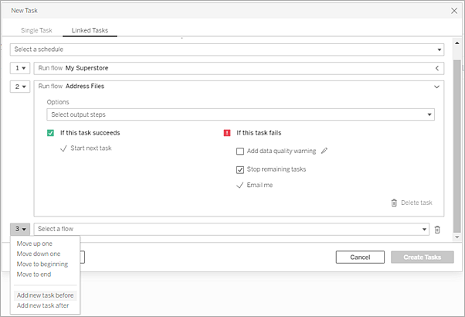Choose Add new task before
The height and width of the screenshot is (317, 465).
(x=45, y=295)
